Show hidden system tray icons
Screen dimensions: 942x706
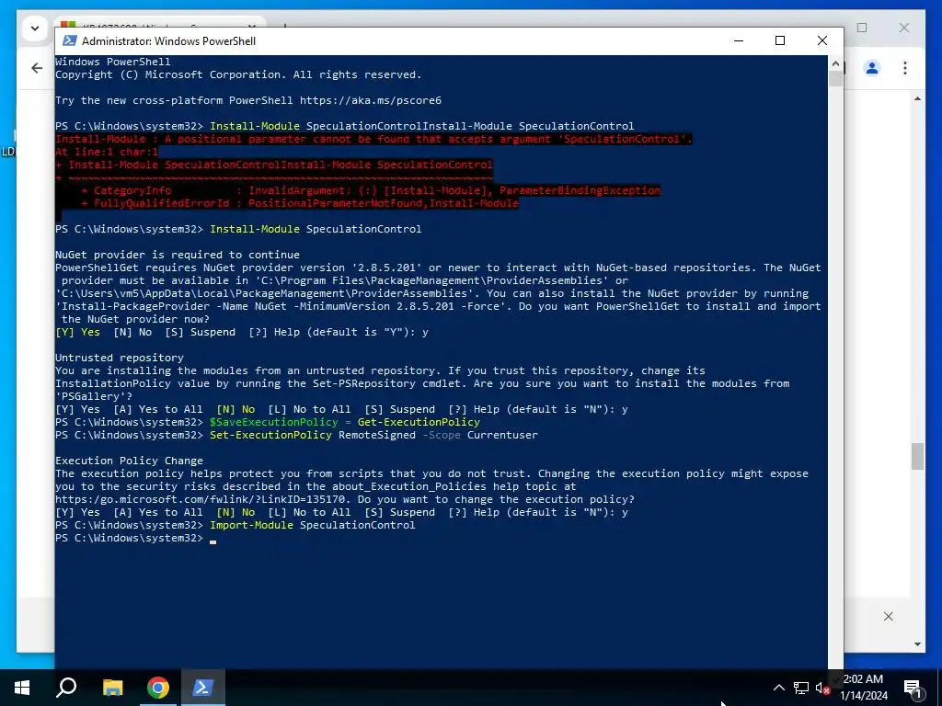[x=778, y=688]
